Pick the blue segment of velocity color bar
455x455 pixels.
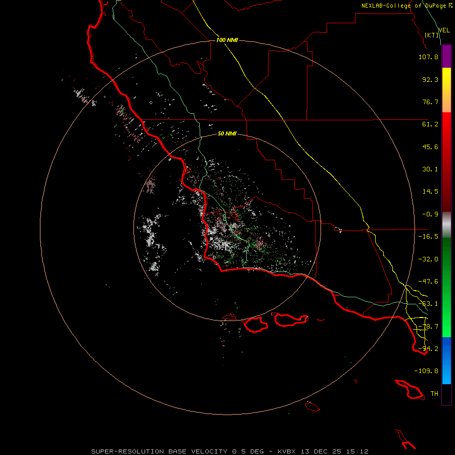click(x=446, y=360)
